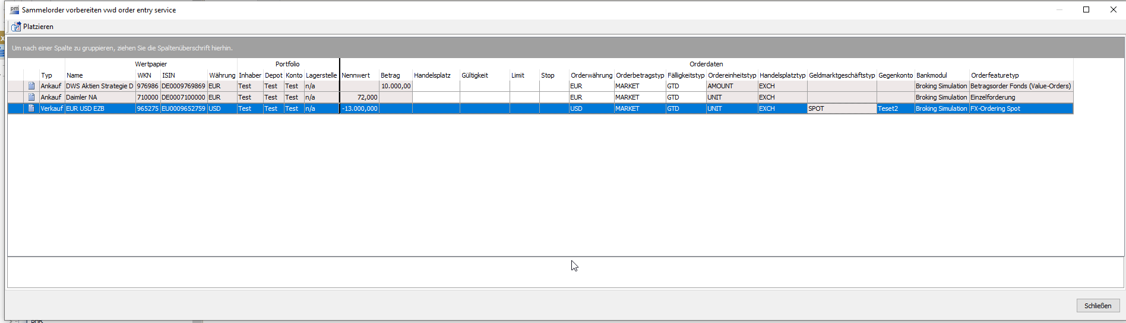Click the Nennwert column header
The height and width of the screenshot is (323, 1126).
click(x=356, y=75)
